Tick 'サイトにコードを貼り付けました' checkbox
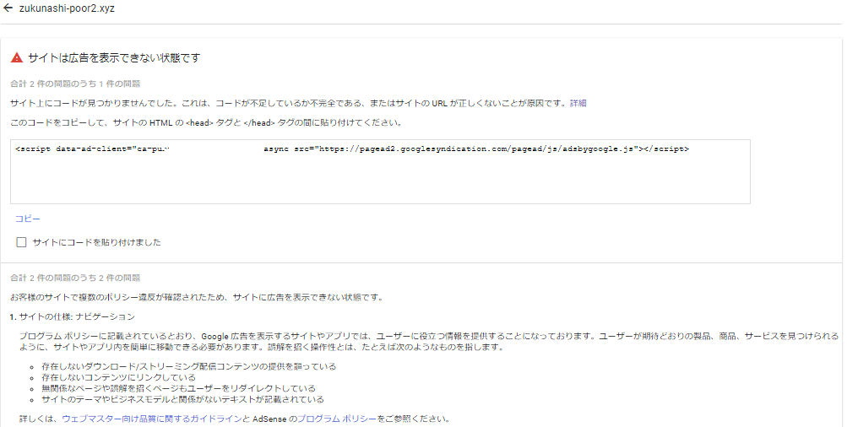 coord(21,242)
